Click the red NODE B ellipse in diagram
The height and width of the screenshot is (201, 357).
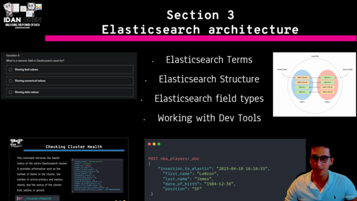pyautogui.click(x=327, y=85)
